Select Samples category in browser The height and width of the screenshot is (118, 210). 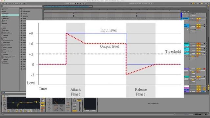point(5,24)
